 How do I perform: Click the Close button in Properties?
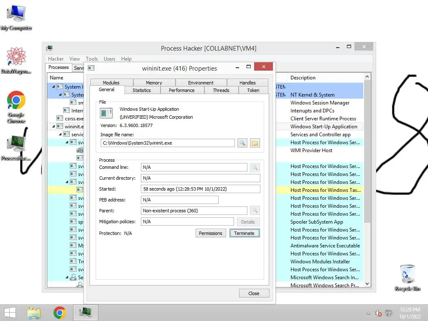254,293
